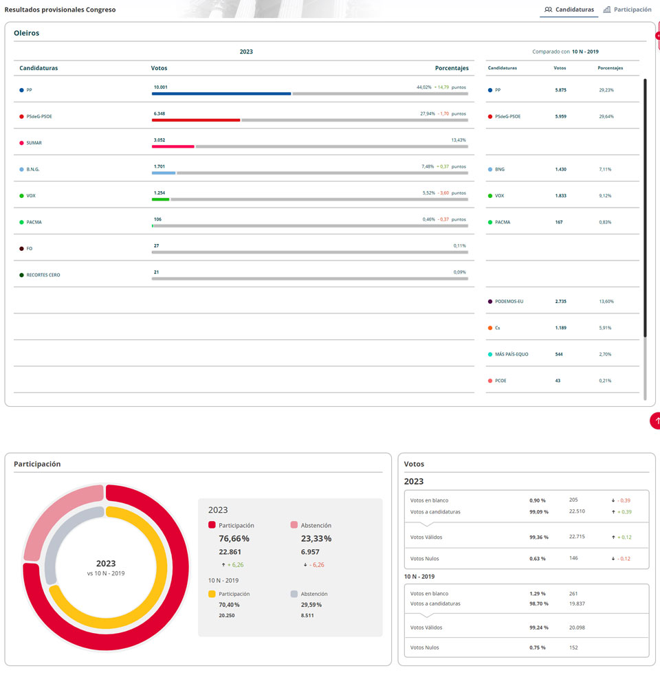Click the up arrow beside +6,26 participation

click(223, 565)
